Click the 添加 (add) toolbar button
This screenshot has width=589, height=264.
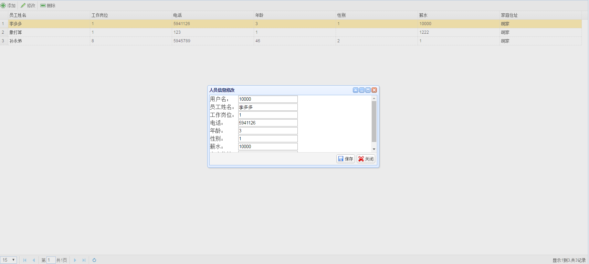(x=8, y=5)
